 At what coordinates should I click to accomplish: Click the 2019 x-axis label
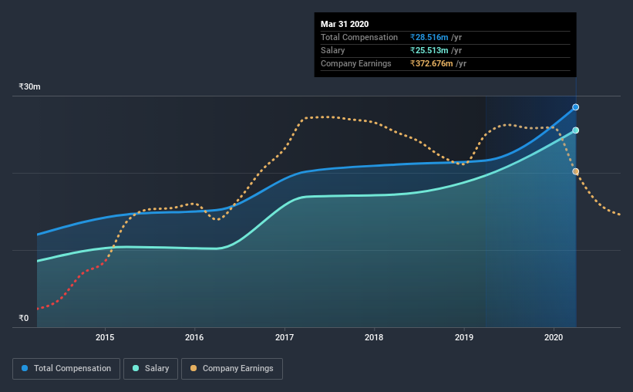[464, 337]
